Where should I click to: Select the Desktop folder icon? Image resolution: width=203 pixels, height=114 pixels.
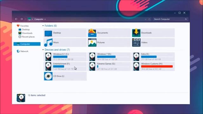(x=48, y=33)
